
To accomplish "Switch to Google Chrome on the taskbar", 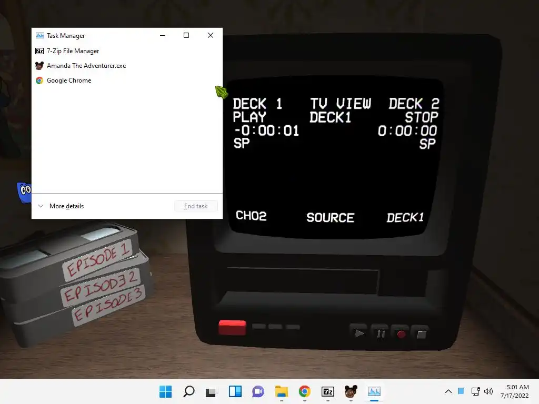I will coord(305,391).
